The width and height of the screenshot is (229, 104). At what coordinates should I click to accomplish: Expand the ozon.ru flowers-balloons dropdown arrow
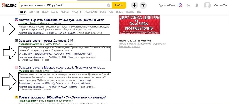pyautogui.click(x=48, y=23)
